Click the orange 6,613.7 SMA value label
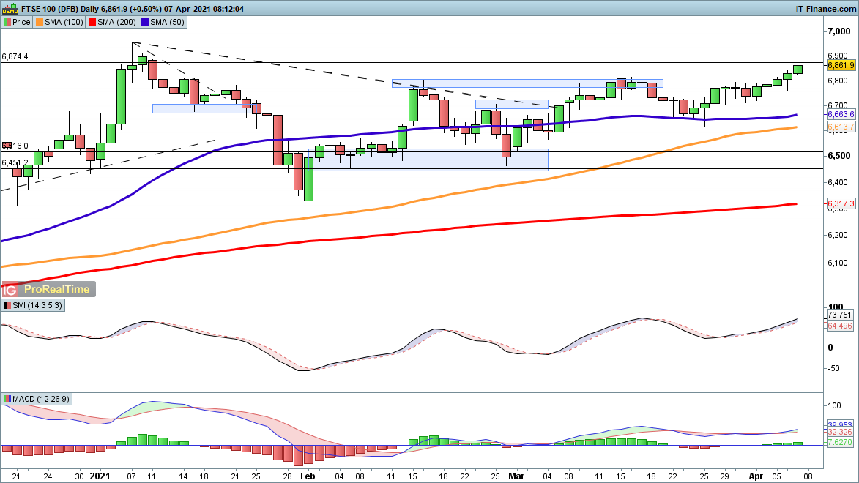This screenshot has height=483, width=859. pyautogui.click(x=841, y=127)
